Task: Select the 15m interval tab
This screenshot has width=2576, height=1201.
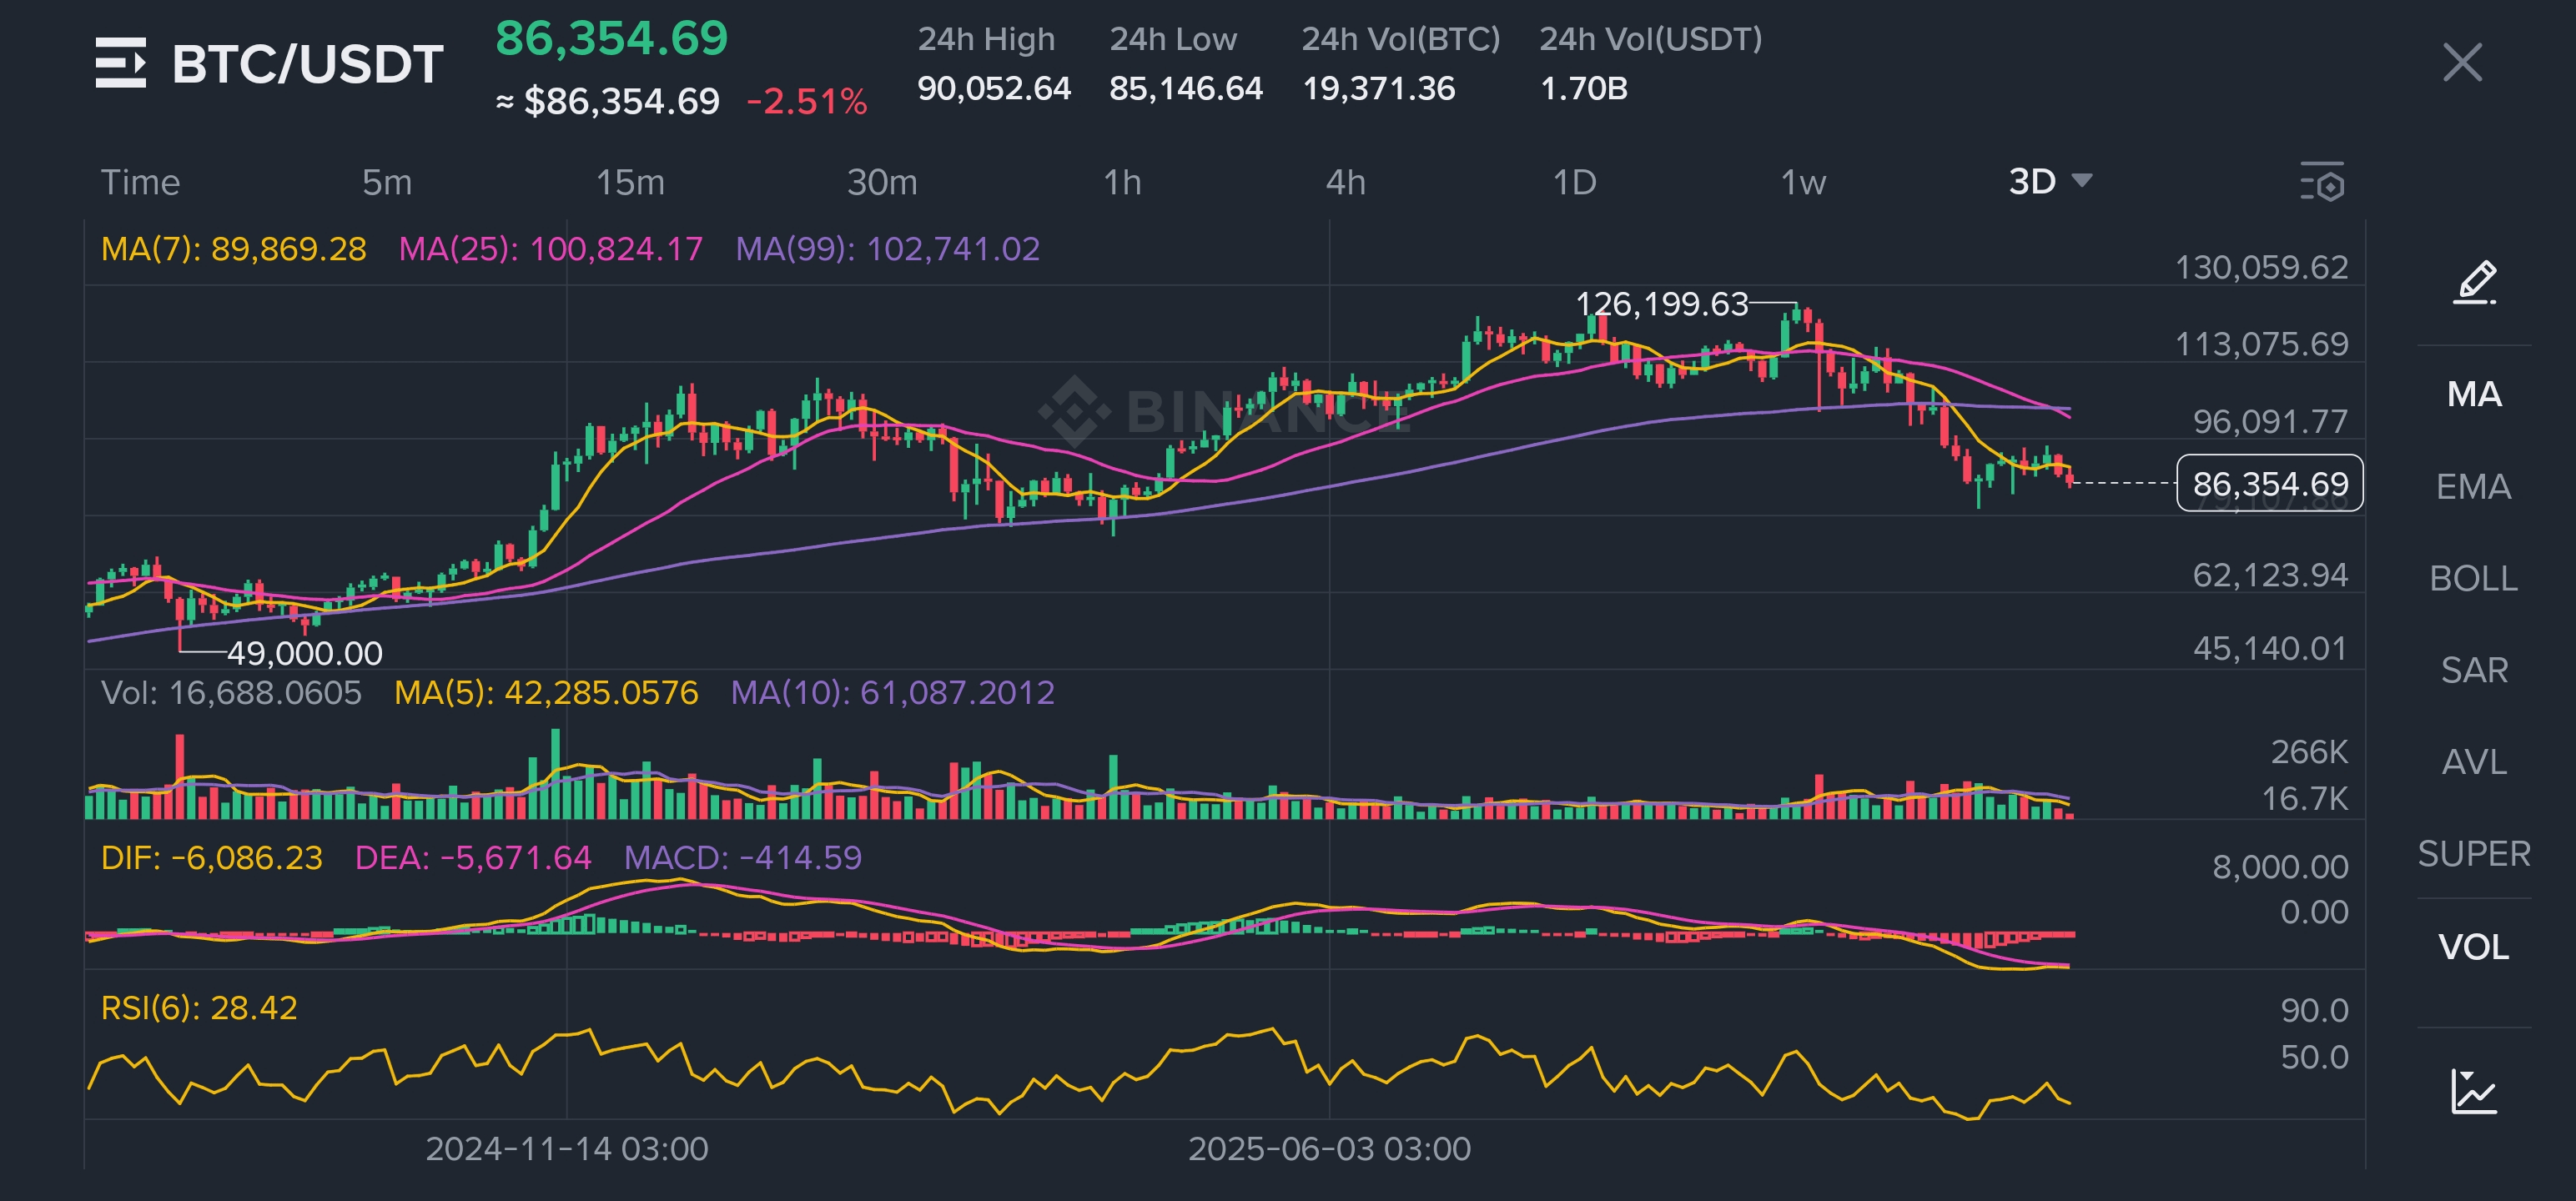Action: click(630, 183)
